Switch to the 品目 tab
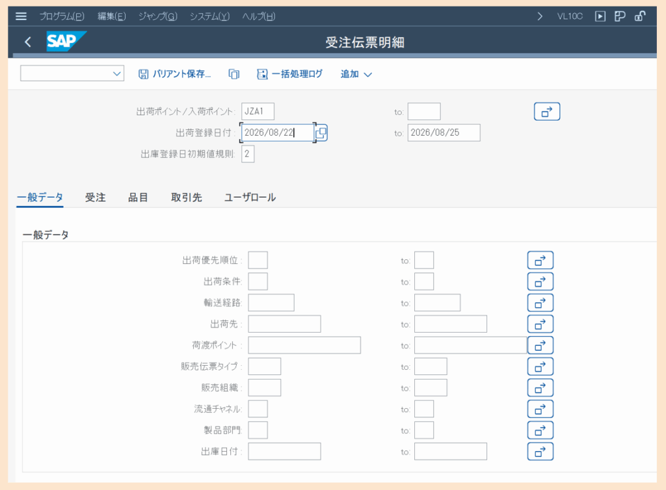Screen dimensions: 666x490 point(138,198)
